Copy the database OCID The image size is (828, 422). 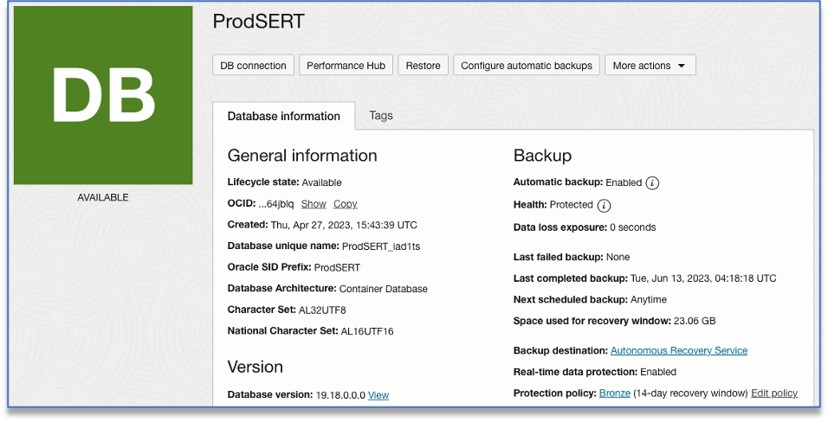click(345, 204)
